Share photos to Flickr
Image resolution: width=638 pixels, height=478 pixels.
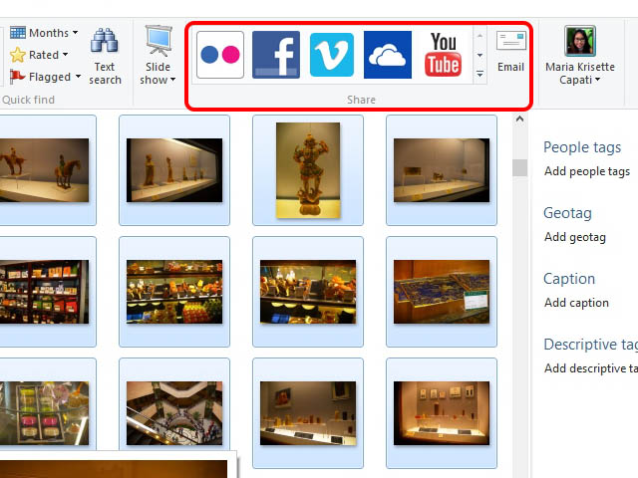220,55
